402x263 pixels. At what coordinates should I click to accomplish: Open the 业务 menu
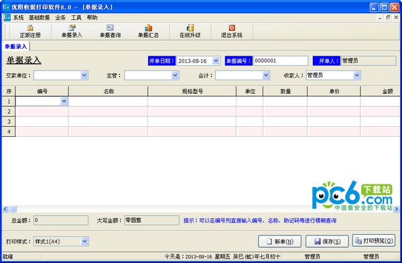[60, 17]
